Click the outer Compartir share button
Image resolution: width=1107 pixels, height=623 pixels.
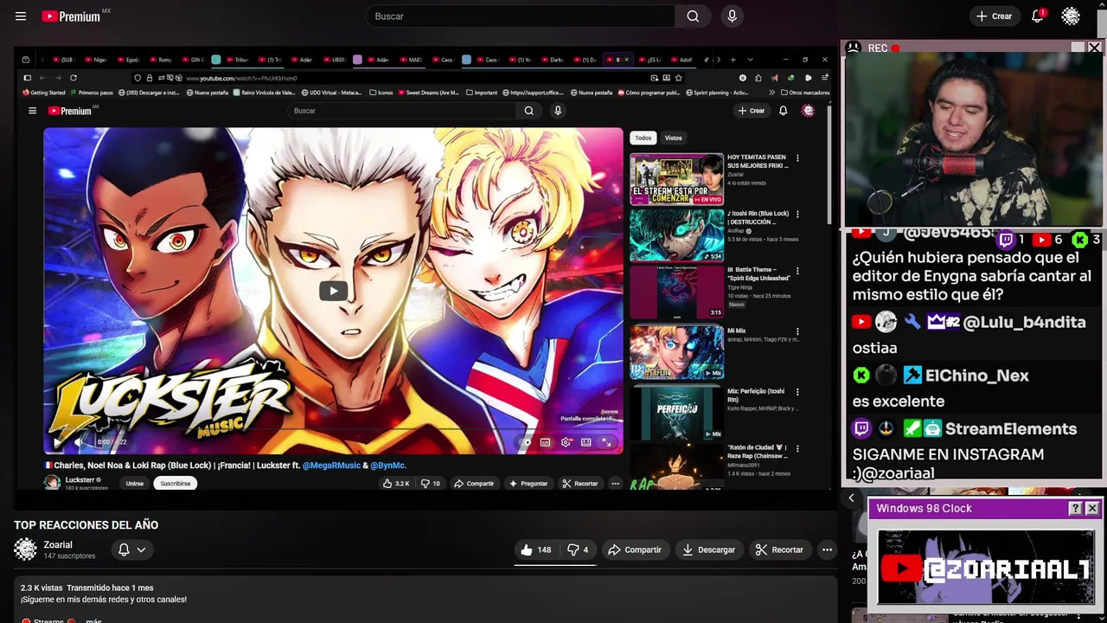(x=634, y=549)
